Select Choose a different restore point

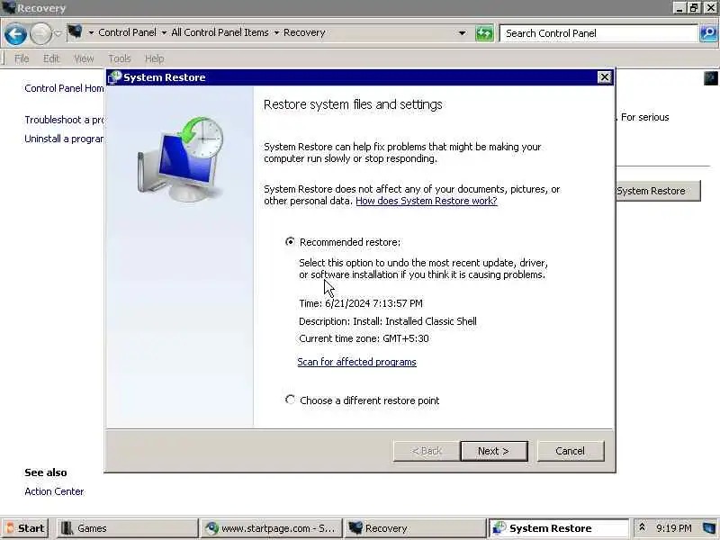290,400
